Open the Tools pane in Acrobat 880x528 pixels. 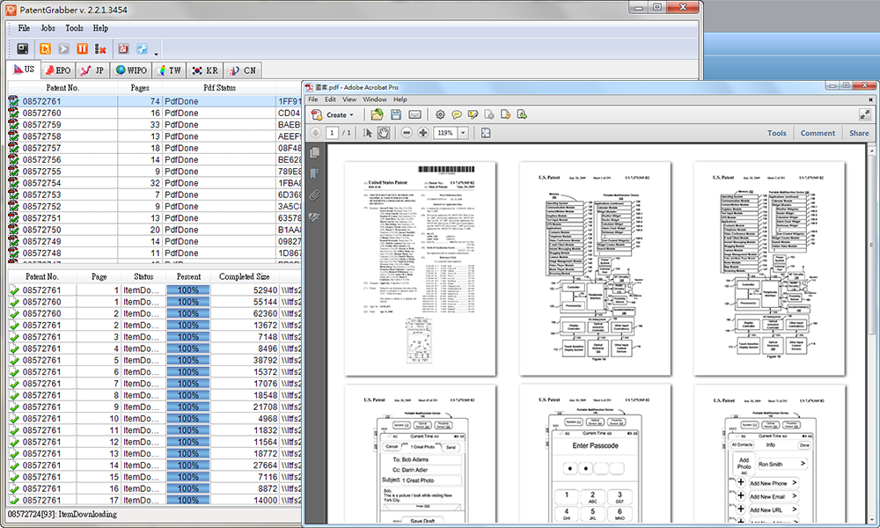pos(777,133)
